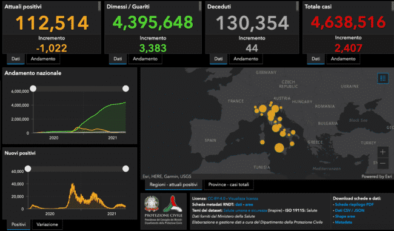Image resolution: width=394 pixels, height=231 pixels.
Task: Open Andamento tab under Dimessi / Guariti
Action: tap(145, 59)
